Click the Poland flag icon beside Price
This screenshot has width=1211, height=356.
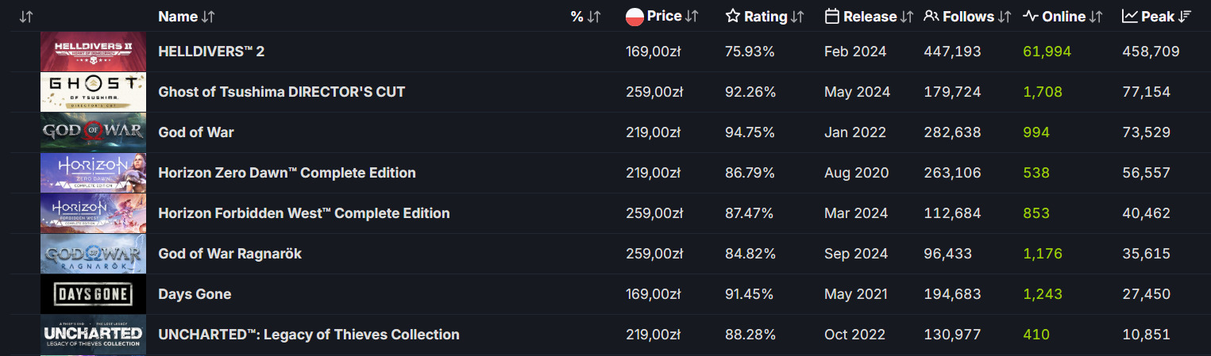634,16
